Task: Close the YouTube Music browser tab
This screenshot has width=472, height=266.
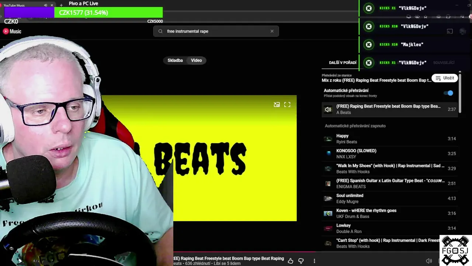Action: point(52,5)
